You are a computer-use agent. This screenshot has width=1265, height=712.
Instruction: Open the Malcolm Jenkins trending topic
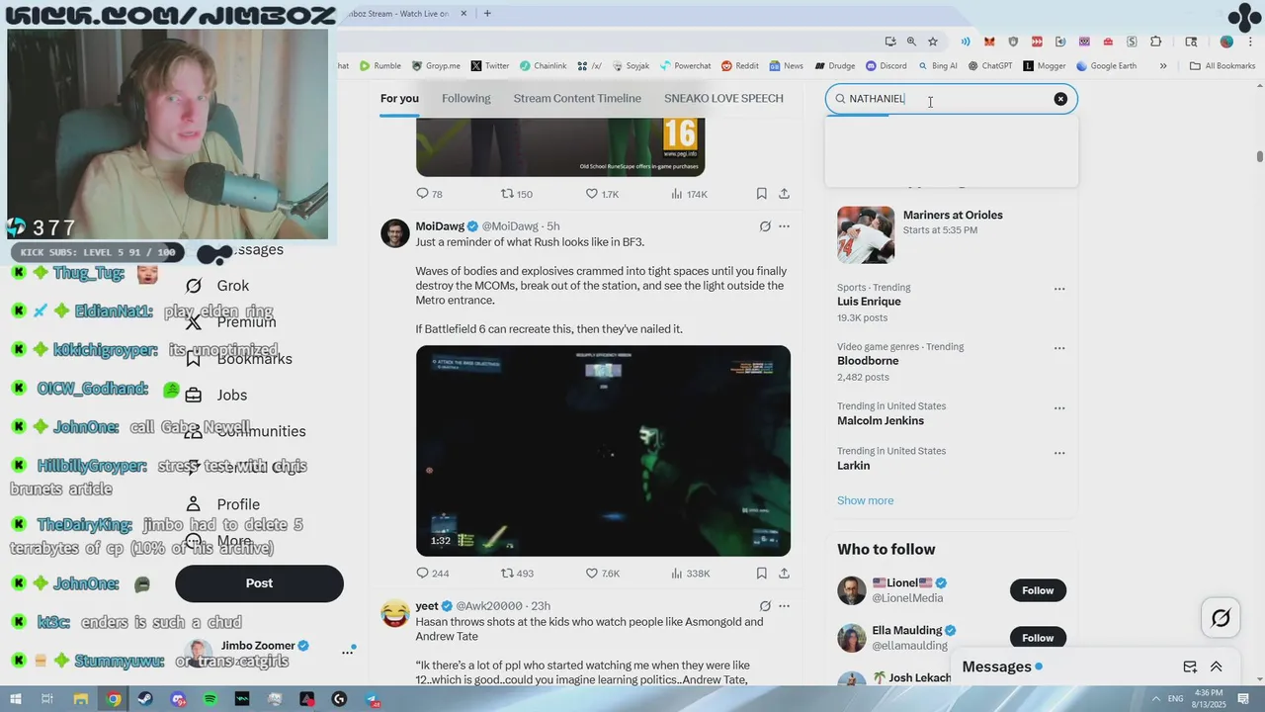tap(881, 420)
